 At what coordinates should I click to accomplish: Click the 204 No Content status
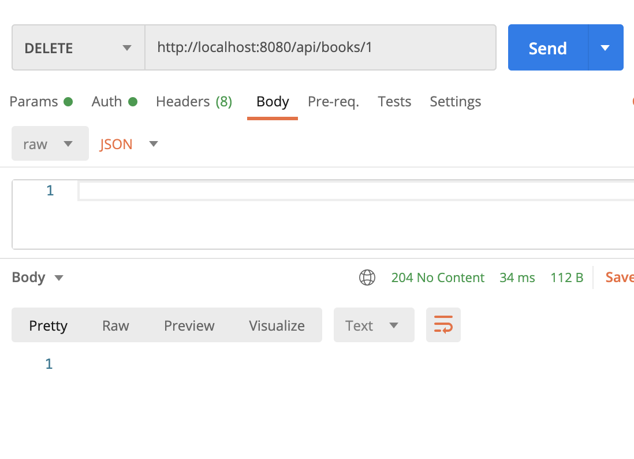438,277
